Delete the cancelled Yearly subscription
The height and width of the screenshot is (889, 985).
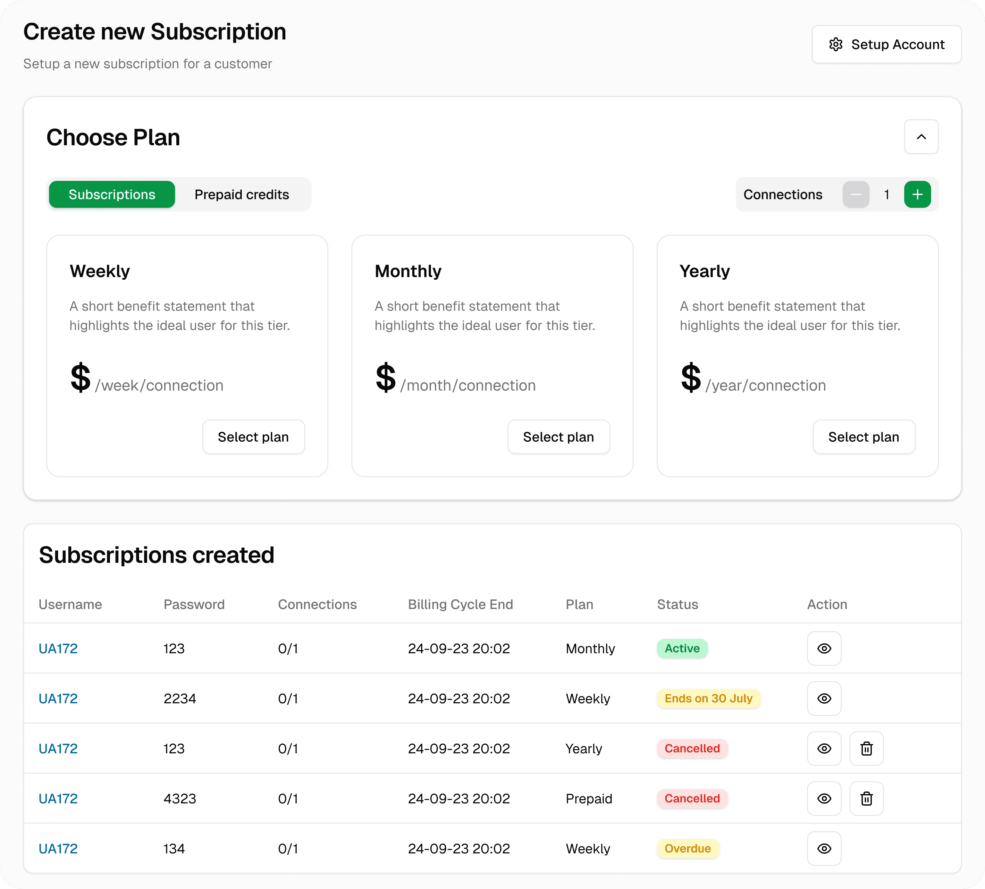tap(866, 748)
